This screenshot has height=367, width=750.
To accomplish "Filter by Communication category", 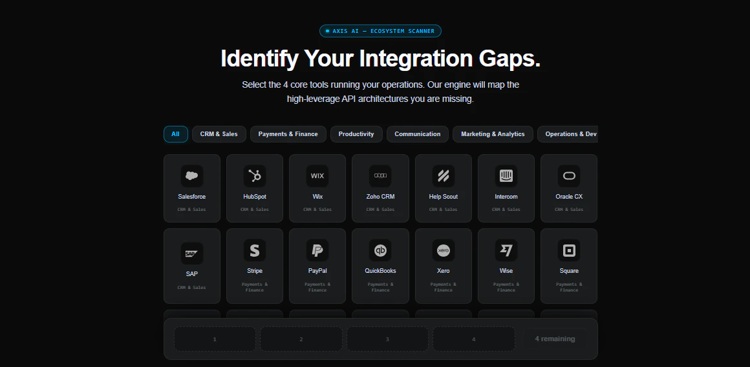I will click(x=417, y=134).
